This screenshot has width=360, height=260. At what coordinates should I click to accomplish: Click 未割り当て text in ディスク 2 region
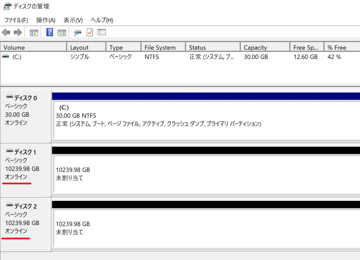69,232
